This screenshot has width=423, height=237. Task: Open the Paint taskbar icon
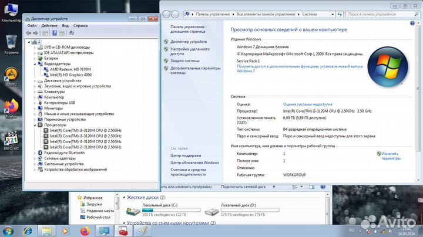coord(143,231)
